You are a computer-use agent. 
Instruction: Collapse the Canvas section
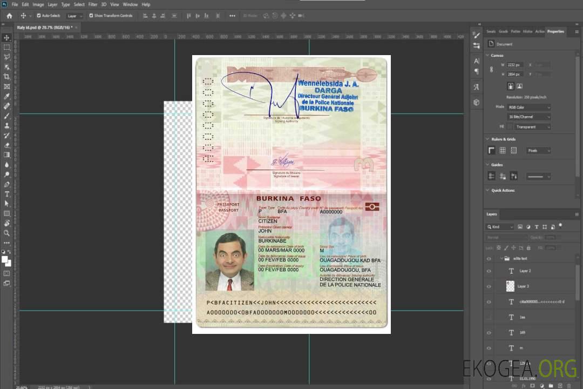(487, 56)
